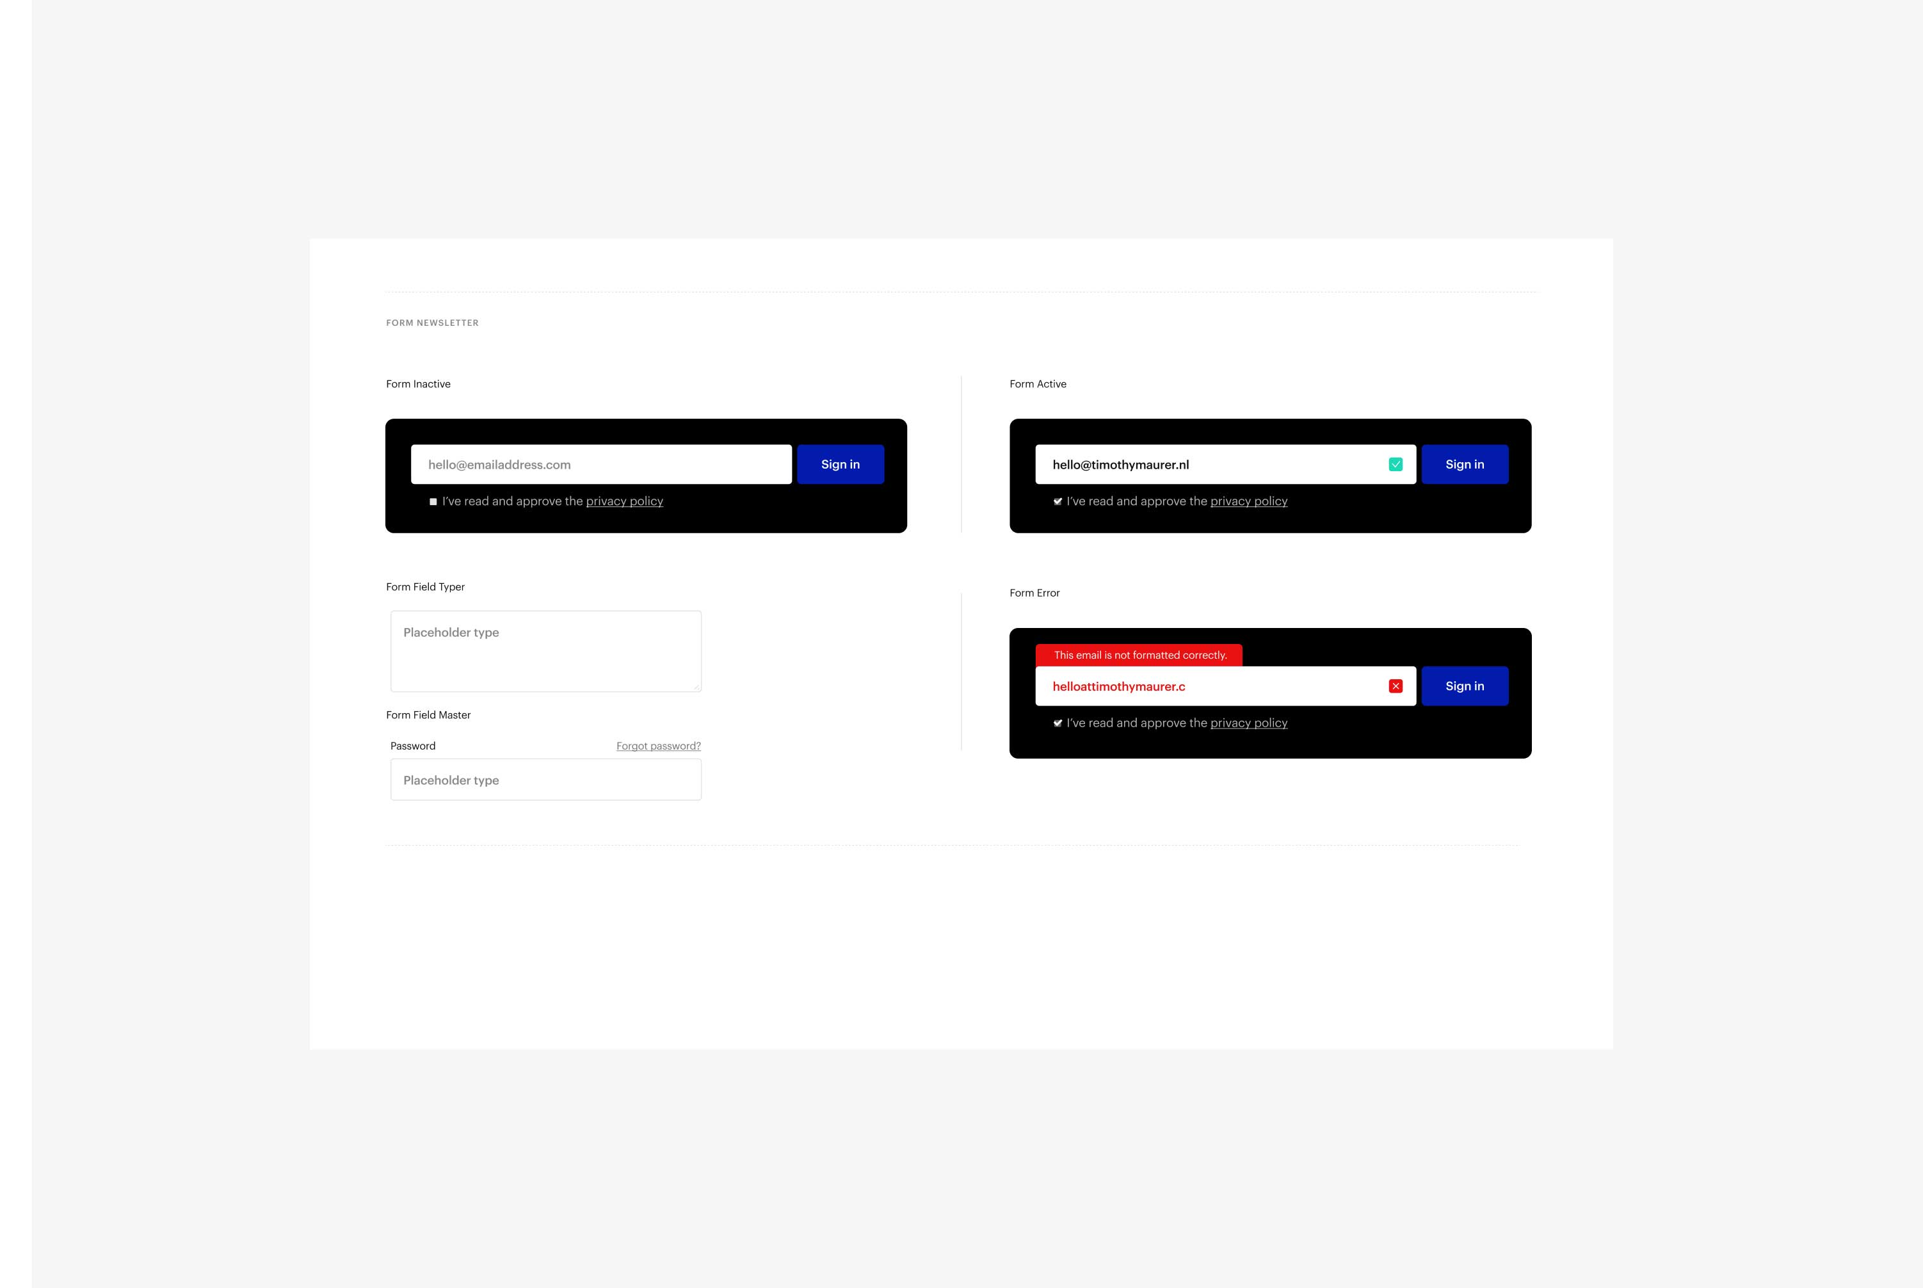Click the green checkmark icon in active form
The height and width of the screenshot is (1288, 1923).
[x=1396, y=464]
